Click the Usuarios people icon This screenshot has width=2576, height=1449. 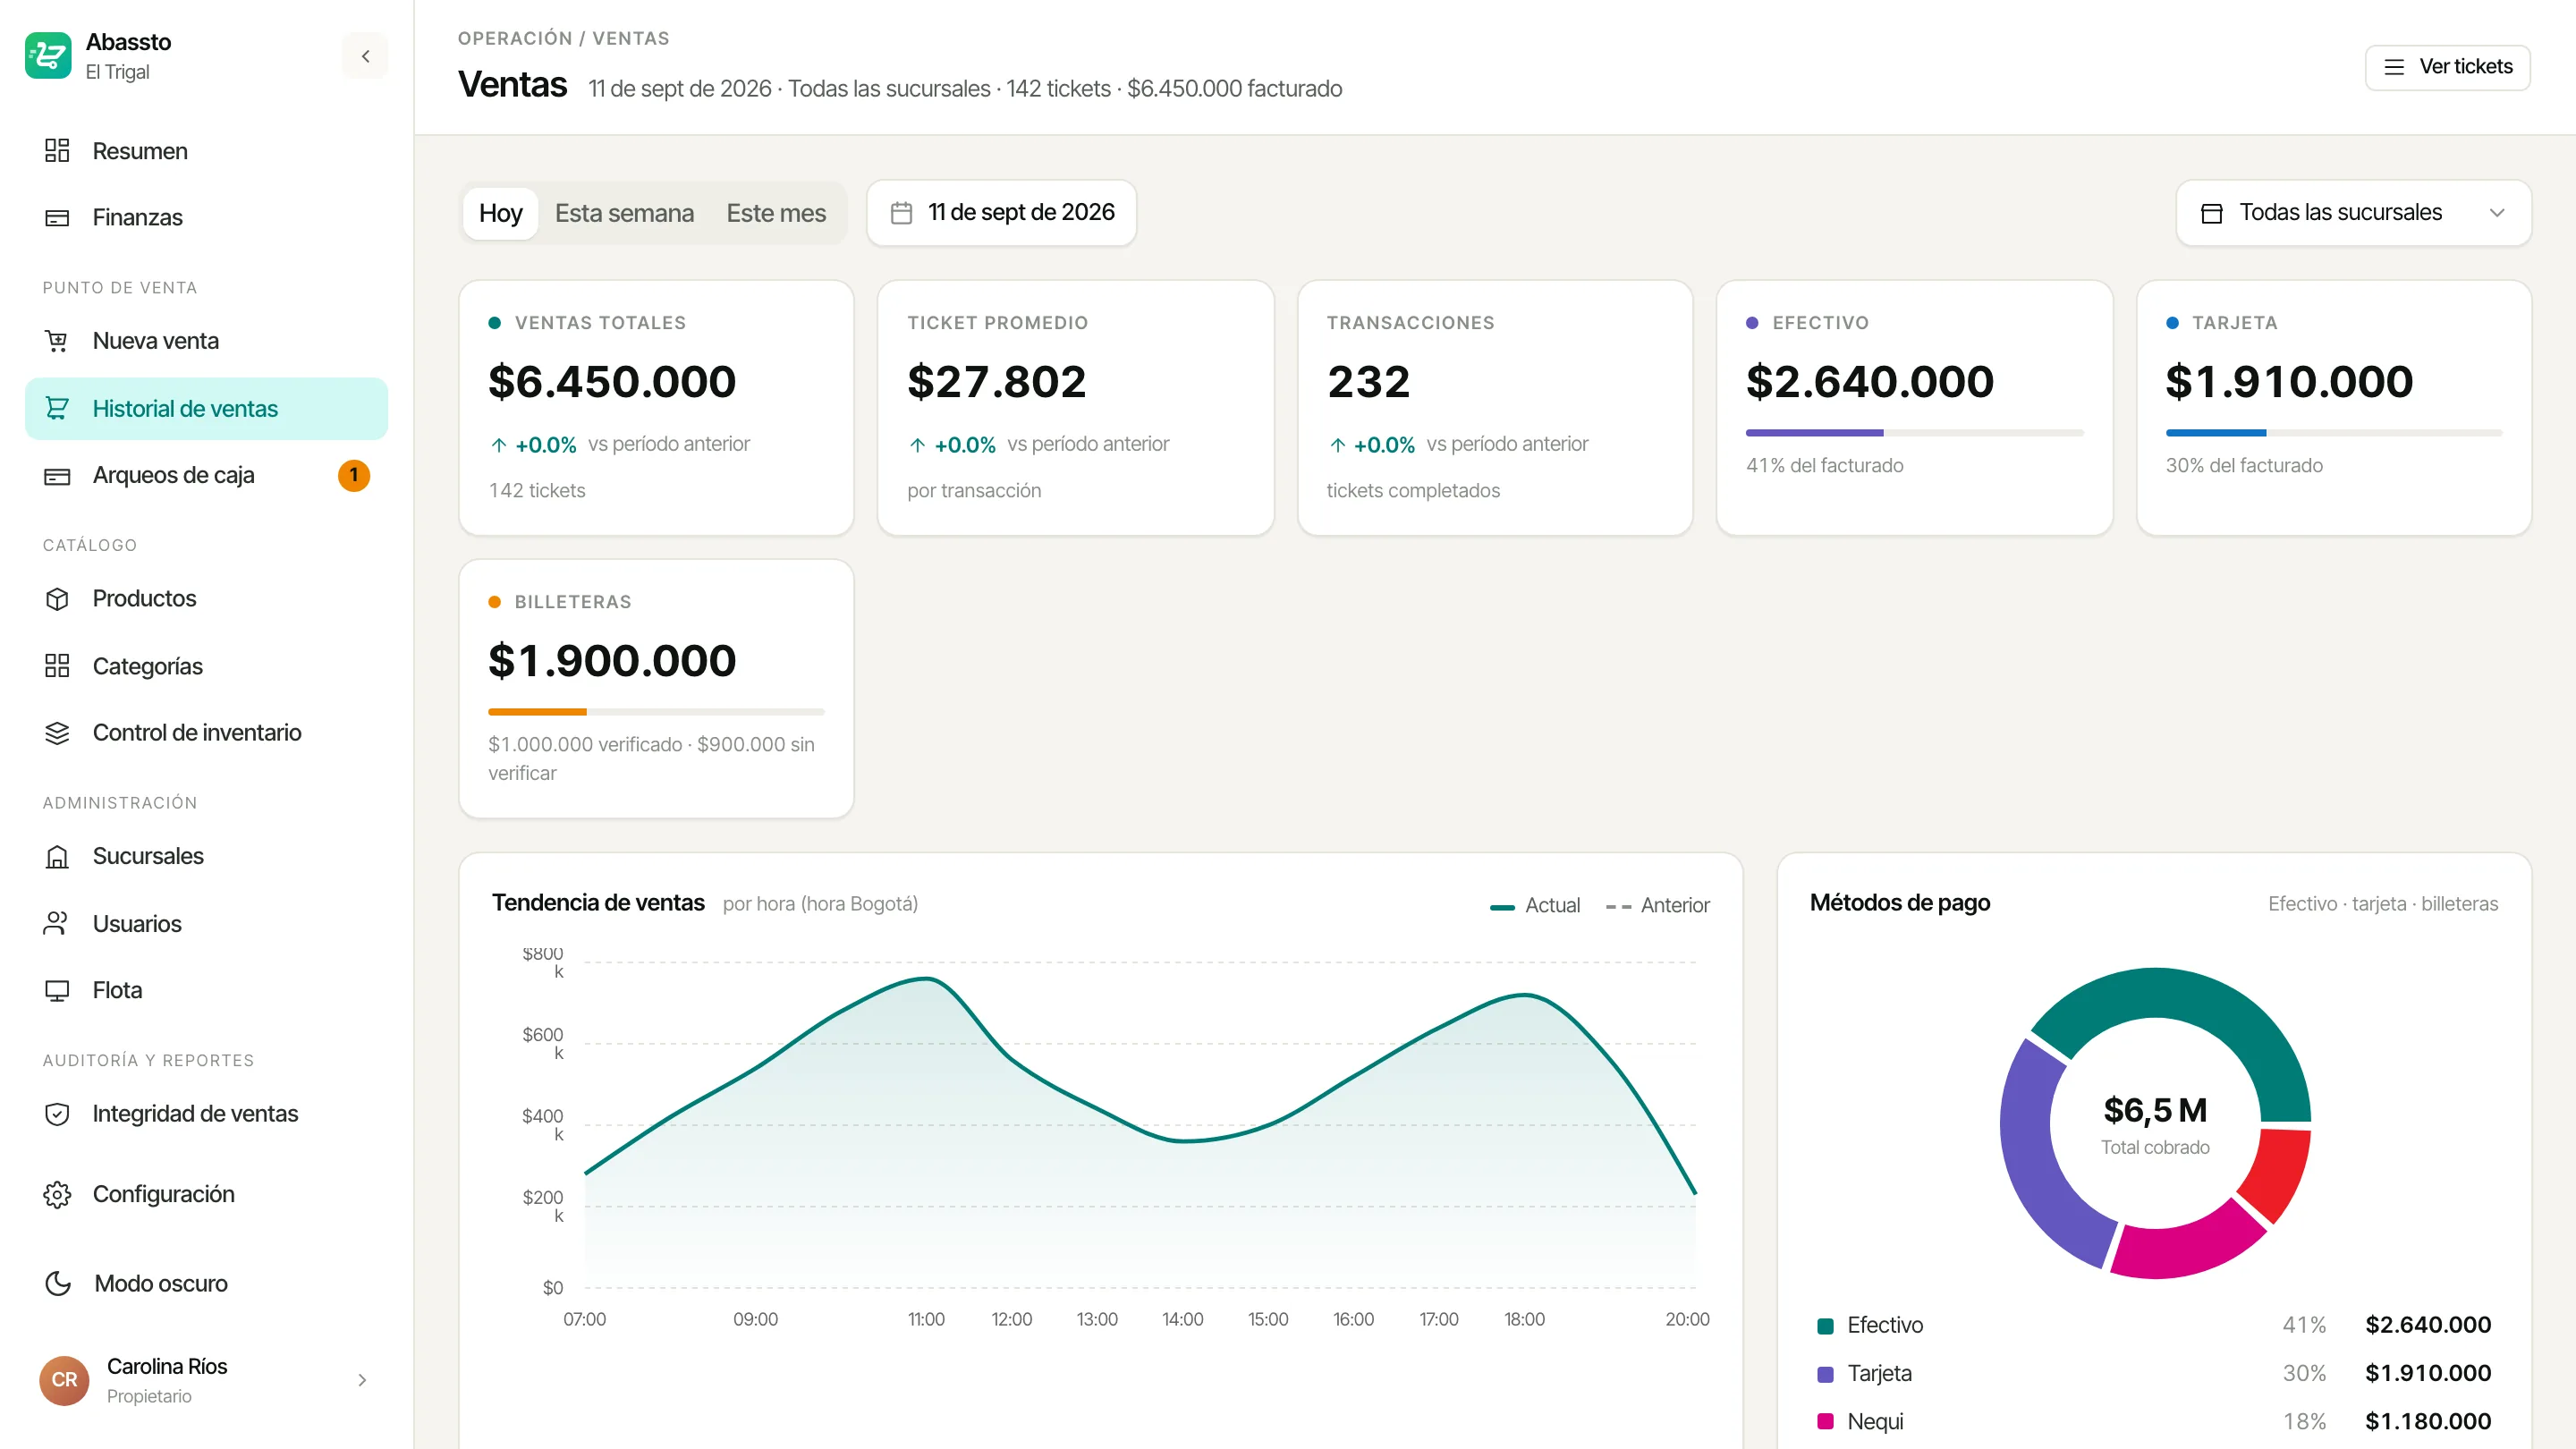(x=57, y=924)
